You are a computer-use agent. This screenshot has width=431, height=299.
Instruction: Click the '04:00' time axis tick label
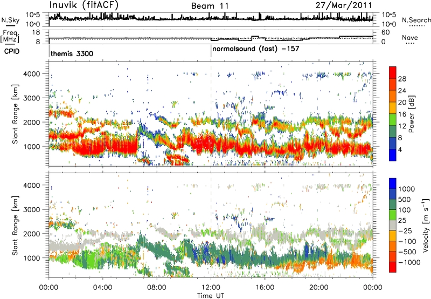(103, 288)
